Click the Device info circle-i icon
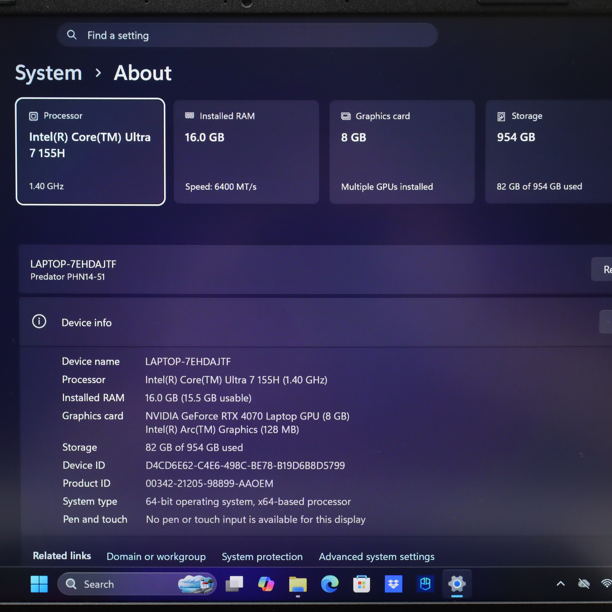The image size is (612, 612). click(39, 321)
